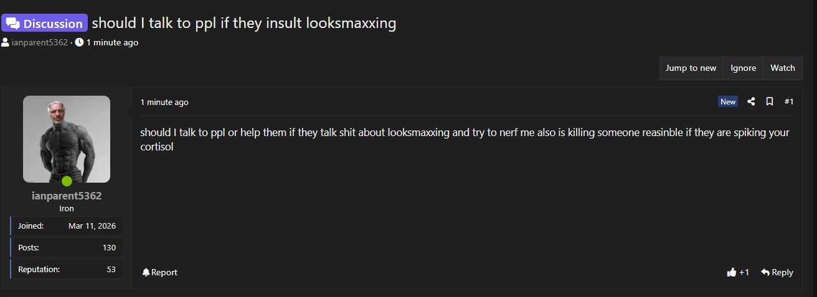817x297 pixels.
Task: Click the green online status dot on the avatar
Action: (67, 181)
